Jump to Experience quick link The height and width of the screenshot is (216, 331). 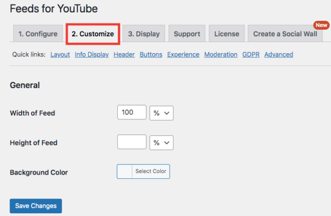(x=183, y=55)
